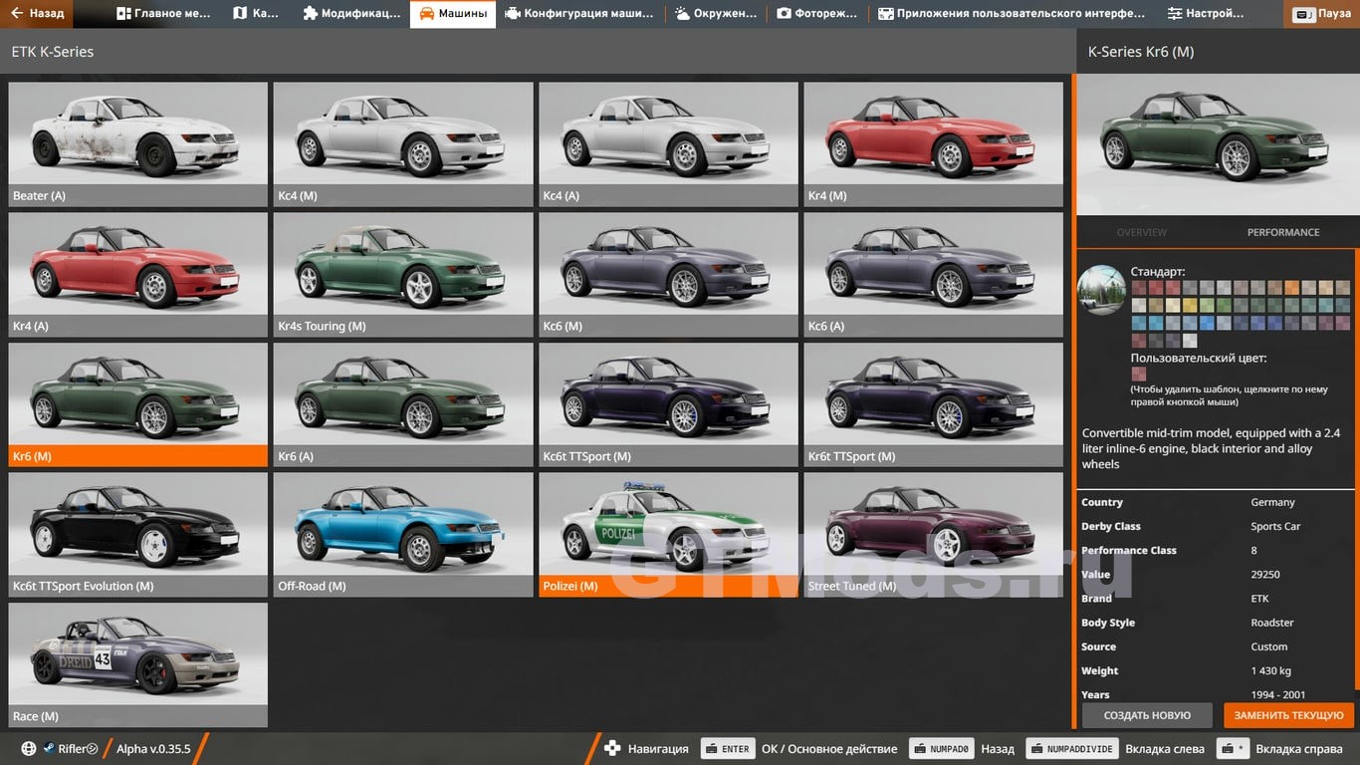Click the ЗАМЕНИТЬ ТЕКУЩУЮ button
The height and width of the screenshot is (765, 1360).
[x=1288, y=715]
